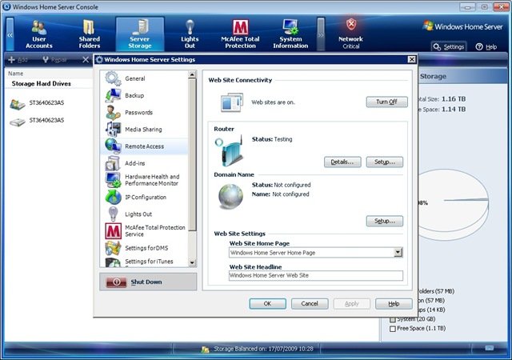This screenshot has height=360, width=512.
Task: Click Free Space legend box
Action: coord(393,329)
